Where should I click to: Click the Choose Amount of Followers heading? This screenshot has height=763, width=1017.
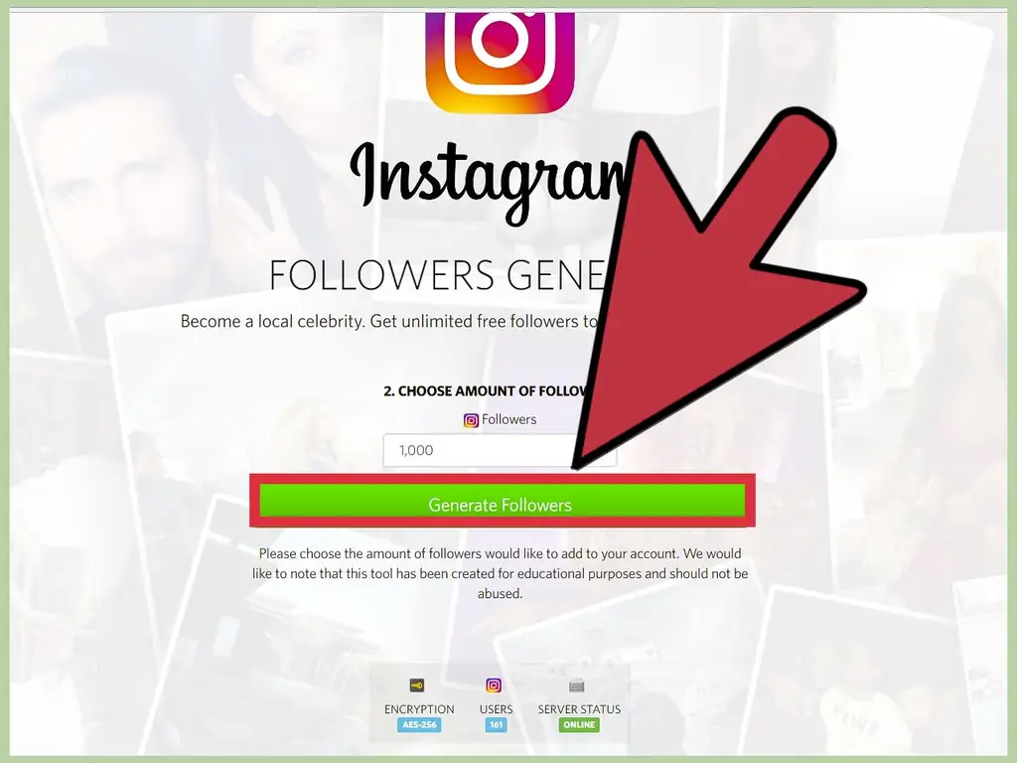[487, 391]
